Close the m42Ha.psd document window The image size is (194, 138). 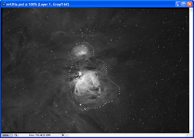click(190, 4)
